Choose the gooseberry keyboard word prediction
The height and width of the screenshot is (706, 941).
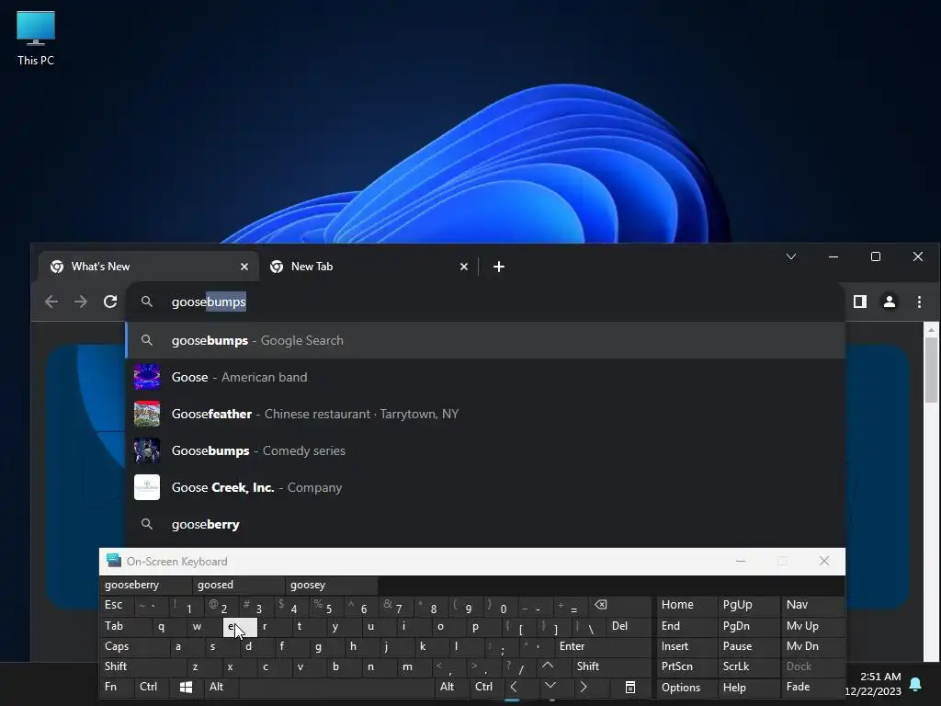(x=145, y=585)
